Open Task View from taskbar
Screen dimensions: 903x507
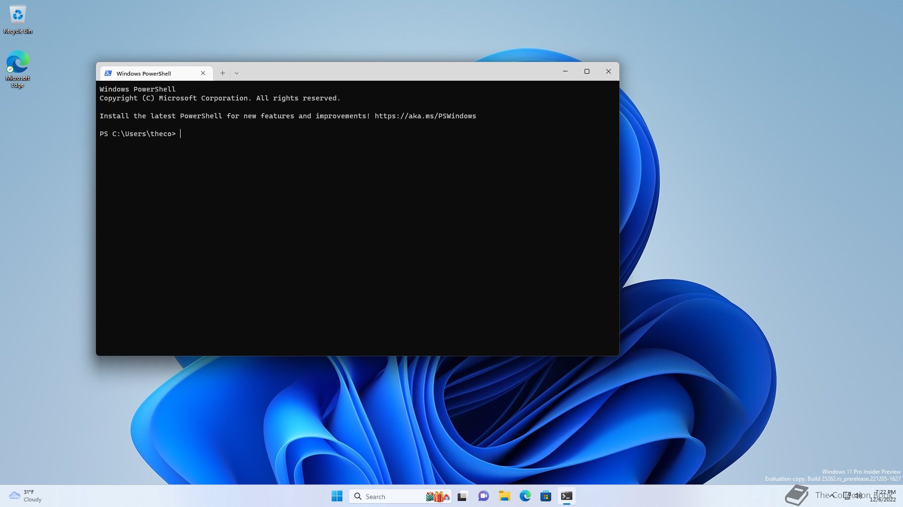tap(463, 496)
